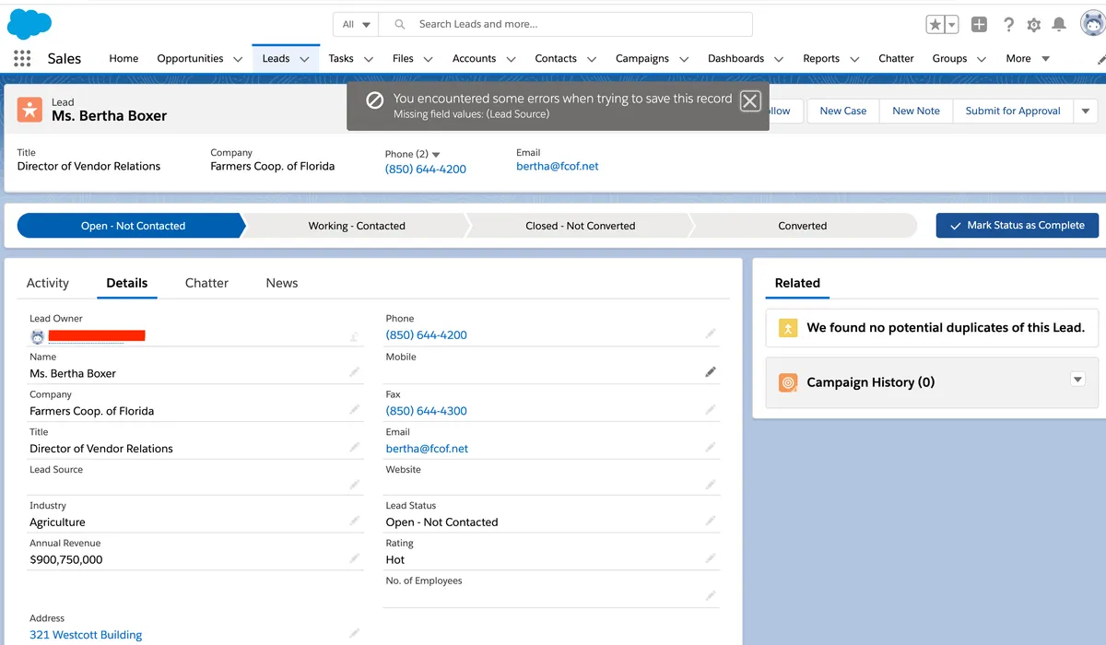Edit the Rating field pencil icon
This screenshot has width=1106, height=645.
coord(711,558)
